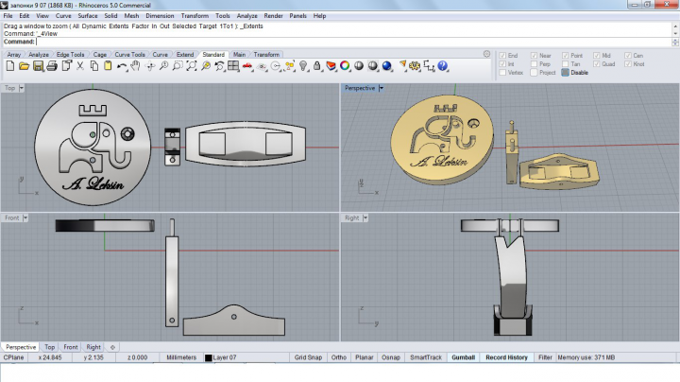Image resolution: width=680 pixels, height=382 pixels.
Task: Toggle the End osnap checkbox
Action: (502, 56)
